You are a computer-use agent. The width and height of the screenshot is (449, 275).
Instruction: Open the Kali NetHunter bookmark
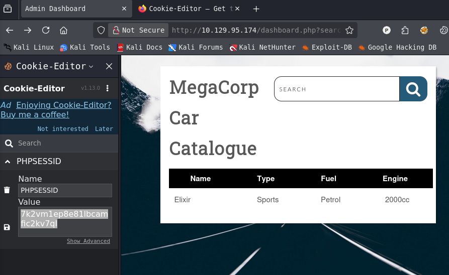[262, 48]
